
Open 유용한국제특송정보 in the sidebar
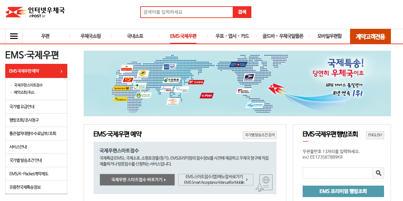coord(36,187)
